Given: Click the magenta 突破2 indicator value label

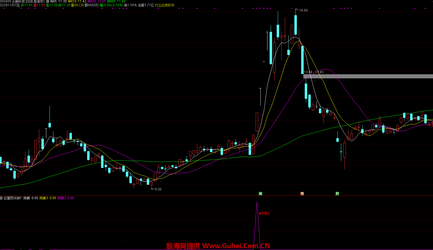Looking at the screenshot, I should coord(65,198).
